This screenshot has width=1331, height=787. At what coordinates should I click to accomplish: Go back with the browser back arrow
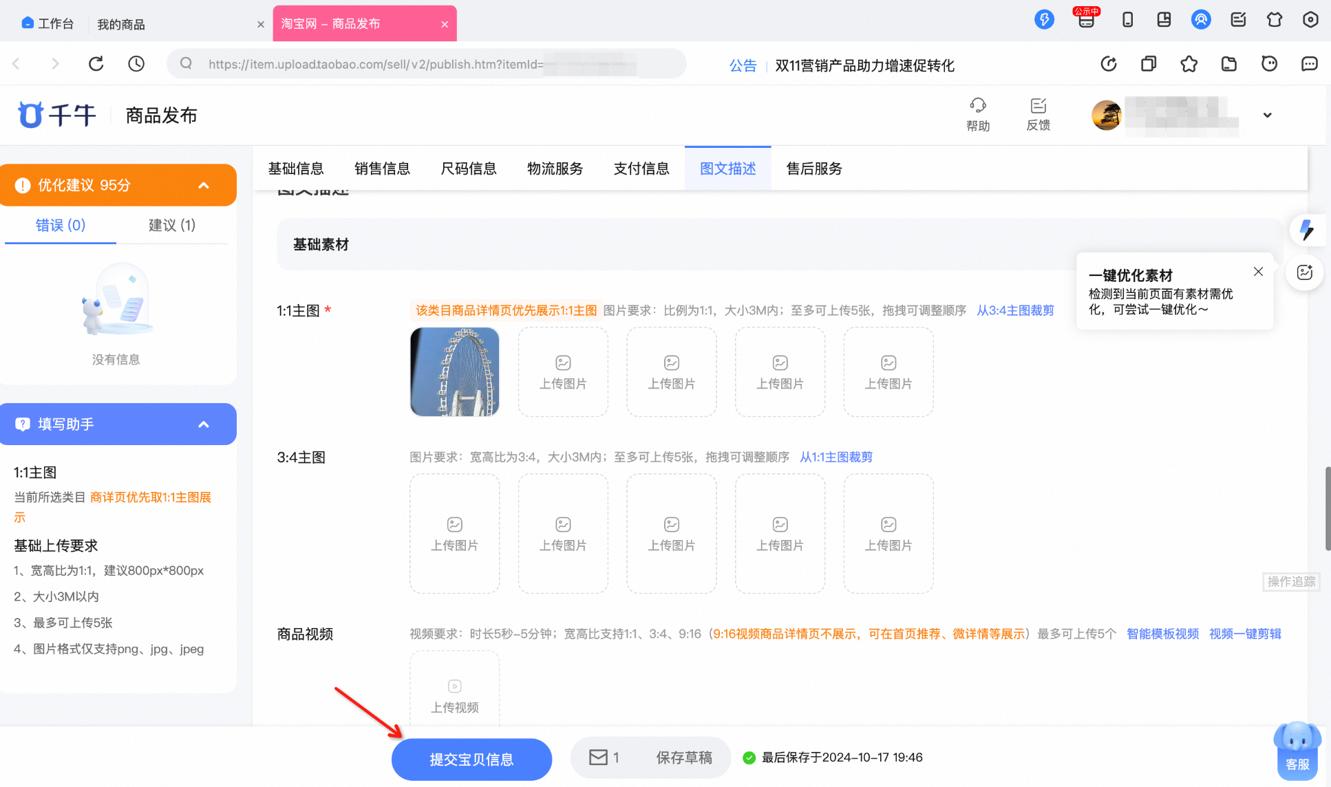(x=17, y=64)
